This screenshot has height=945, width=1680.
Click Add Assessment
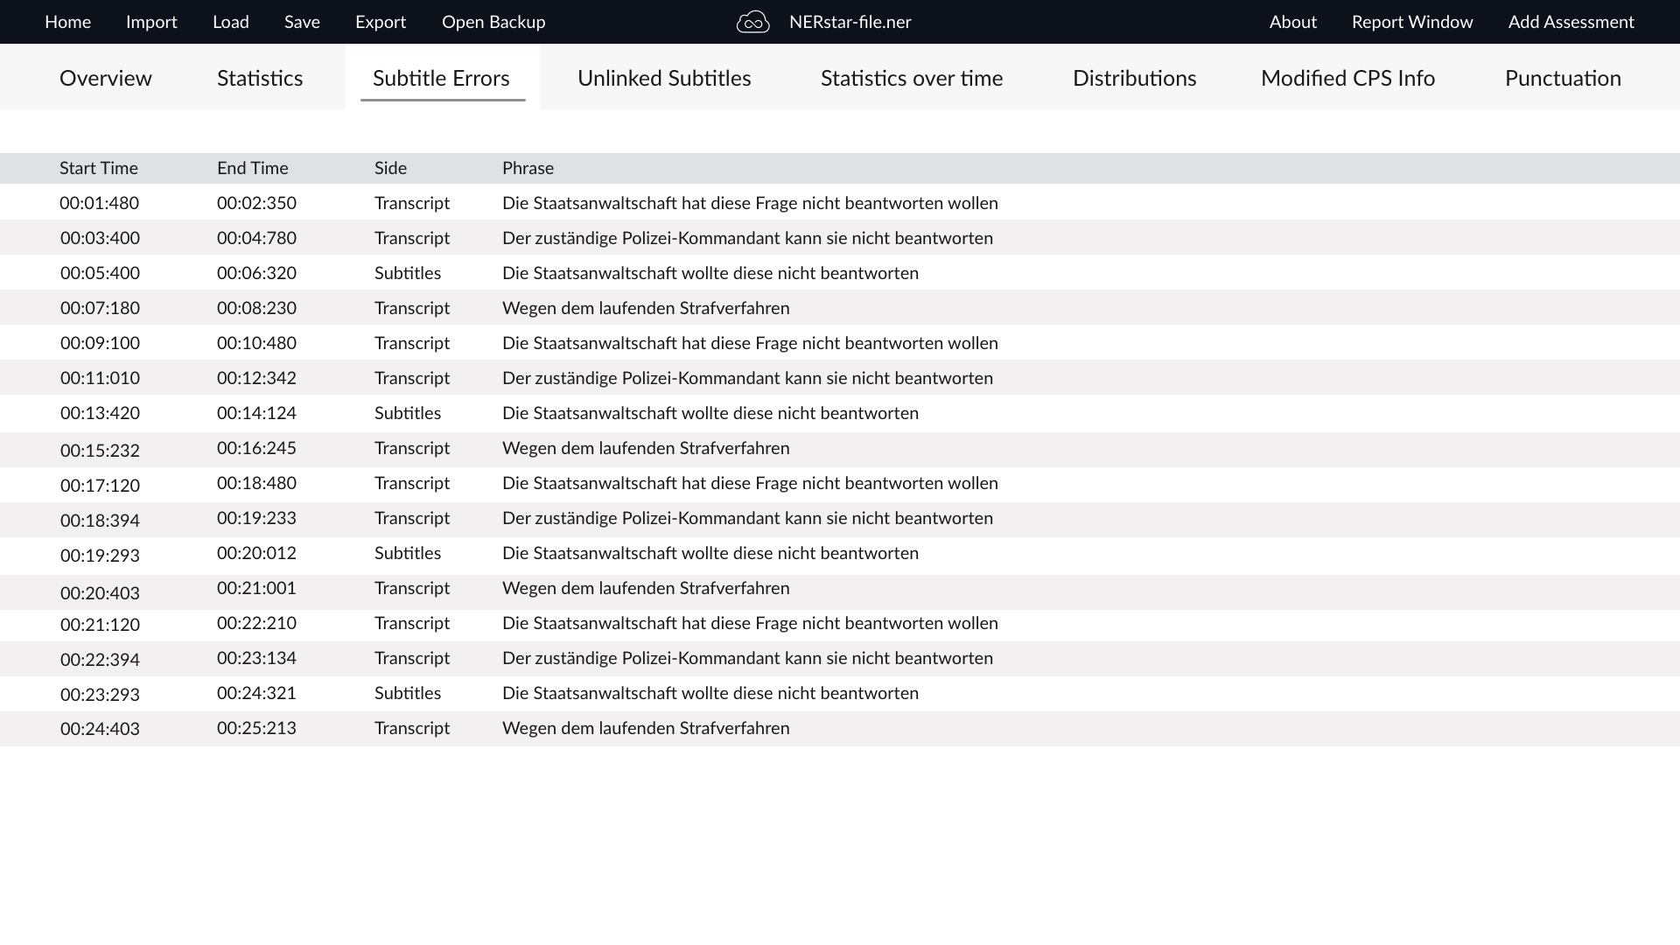pyautogui.click(x=1571, y=22)
